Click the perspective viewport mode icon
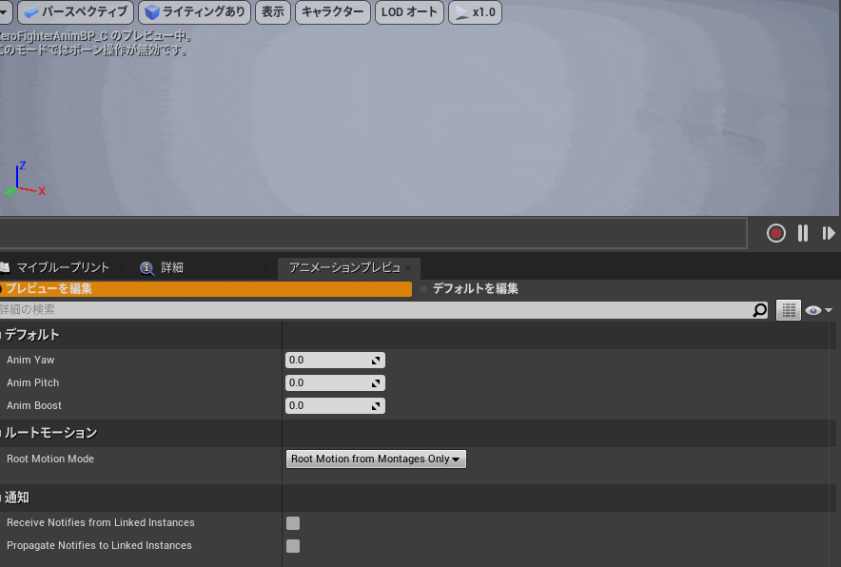This screenshot has height=567, width=841. [31, 12]
